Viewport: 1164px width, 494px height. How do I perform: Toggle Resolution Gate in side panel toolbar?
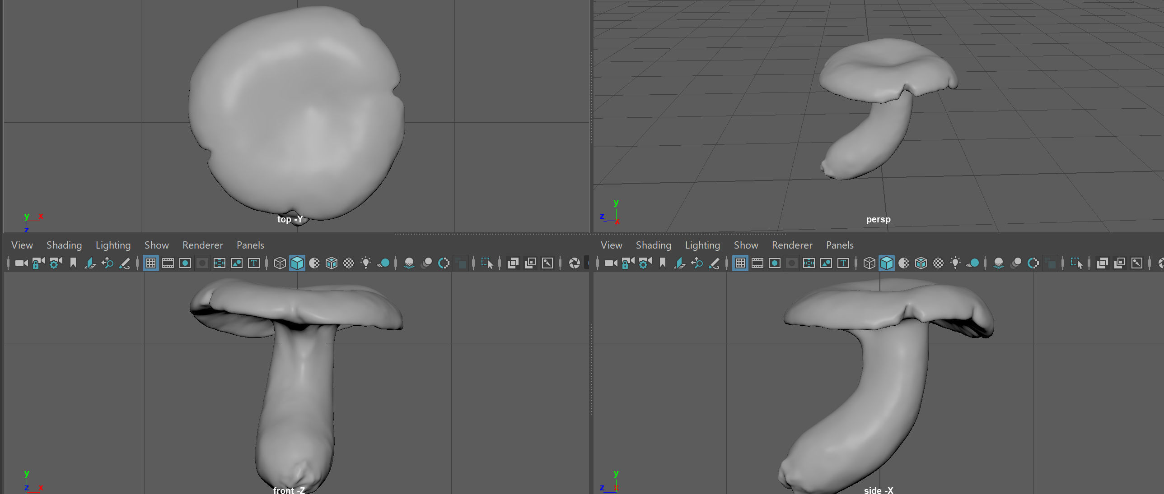774,263
